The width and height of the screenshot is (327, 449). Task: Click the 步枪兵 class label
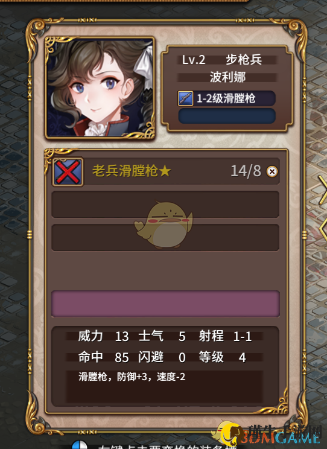pyautogui.click(x=244, y=60)
